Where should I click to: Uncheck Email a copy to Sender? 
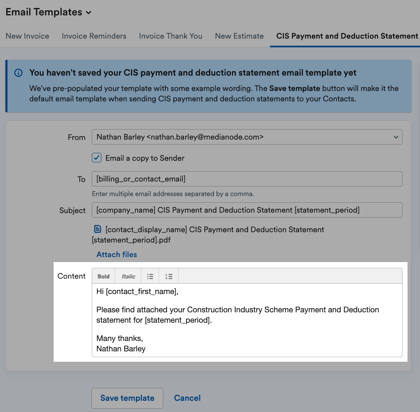tap(97, 158)
